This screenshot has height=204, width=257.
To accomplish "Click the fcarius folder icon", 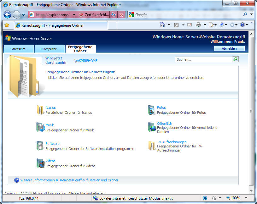I will tap(40, 110).
